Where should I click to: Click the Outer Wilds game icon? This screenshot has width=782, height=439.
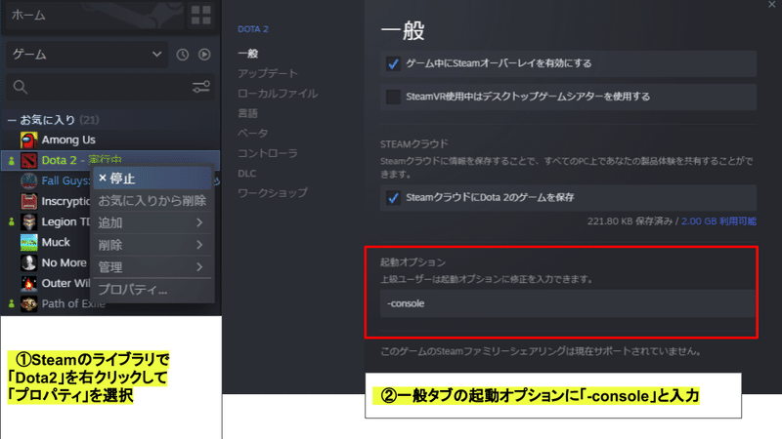[29, 283]
